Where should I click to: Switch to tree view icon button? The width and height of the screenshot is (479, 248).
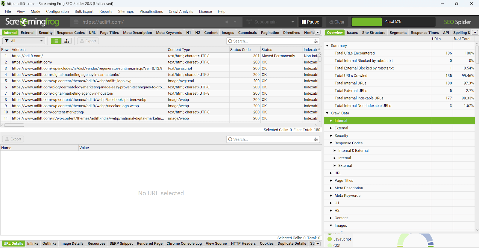pos(67,41)
